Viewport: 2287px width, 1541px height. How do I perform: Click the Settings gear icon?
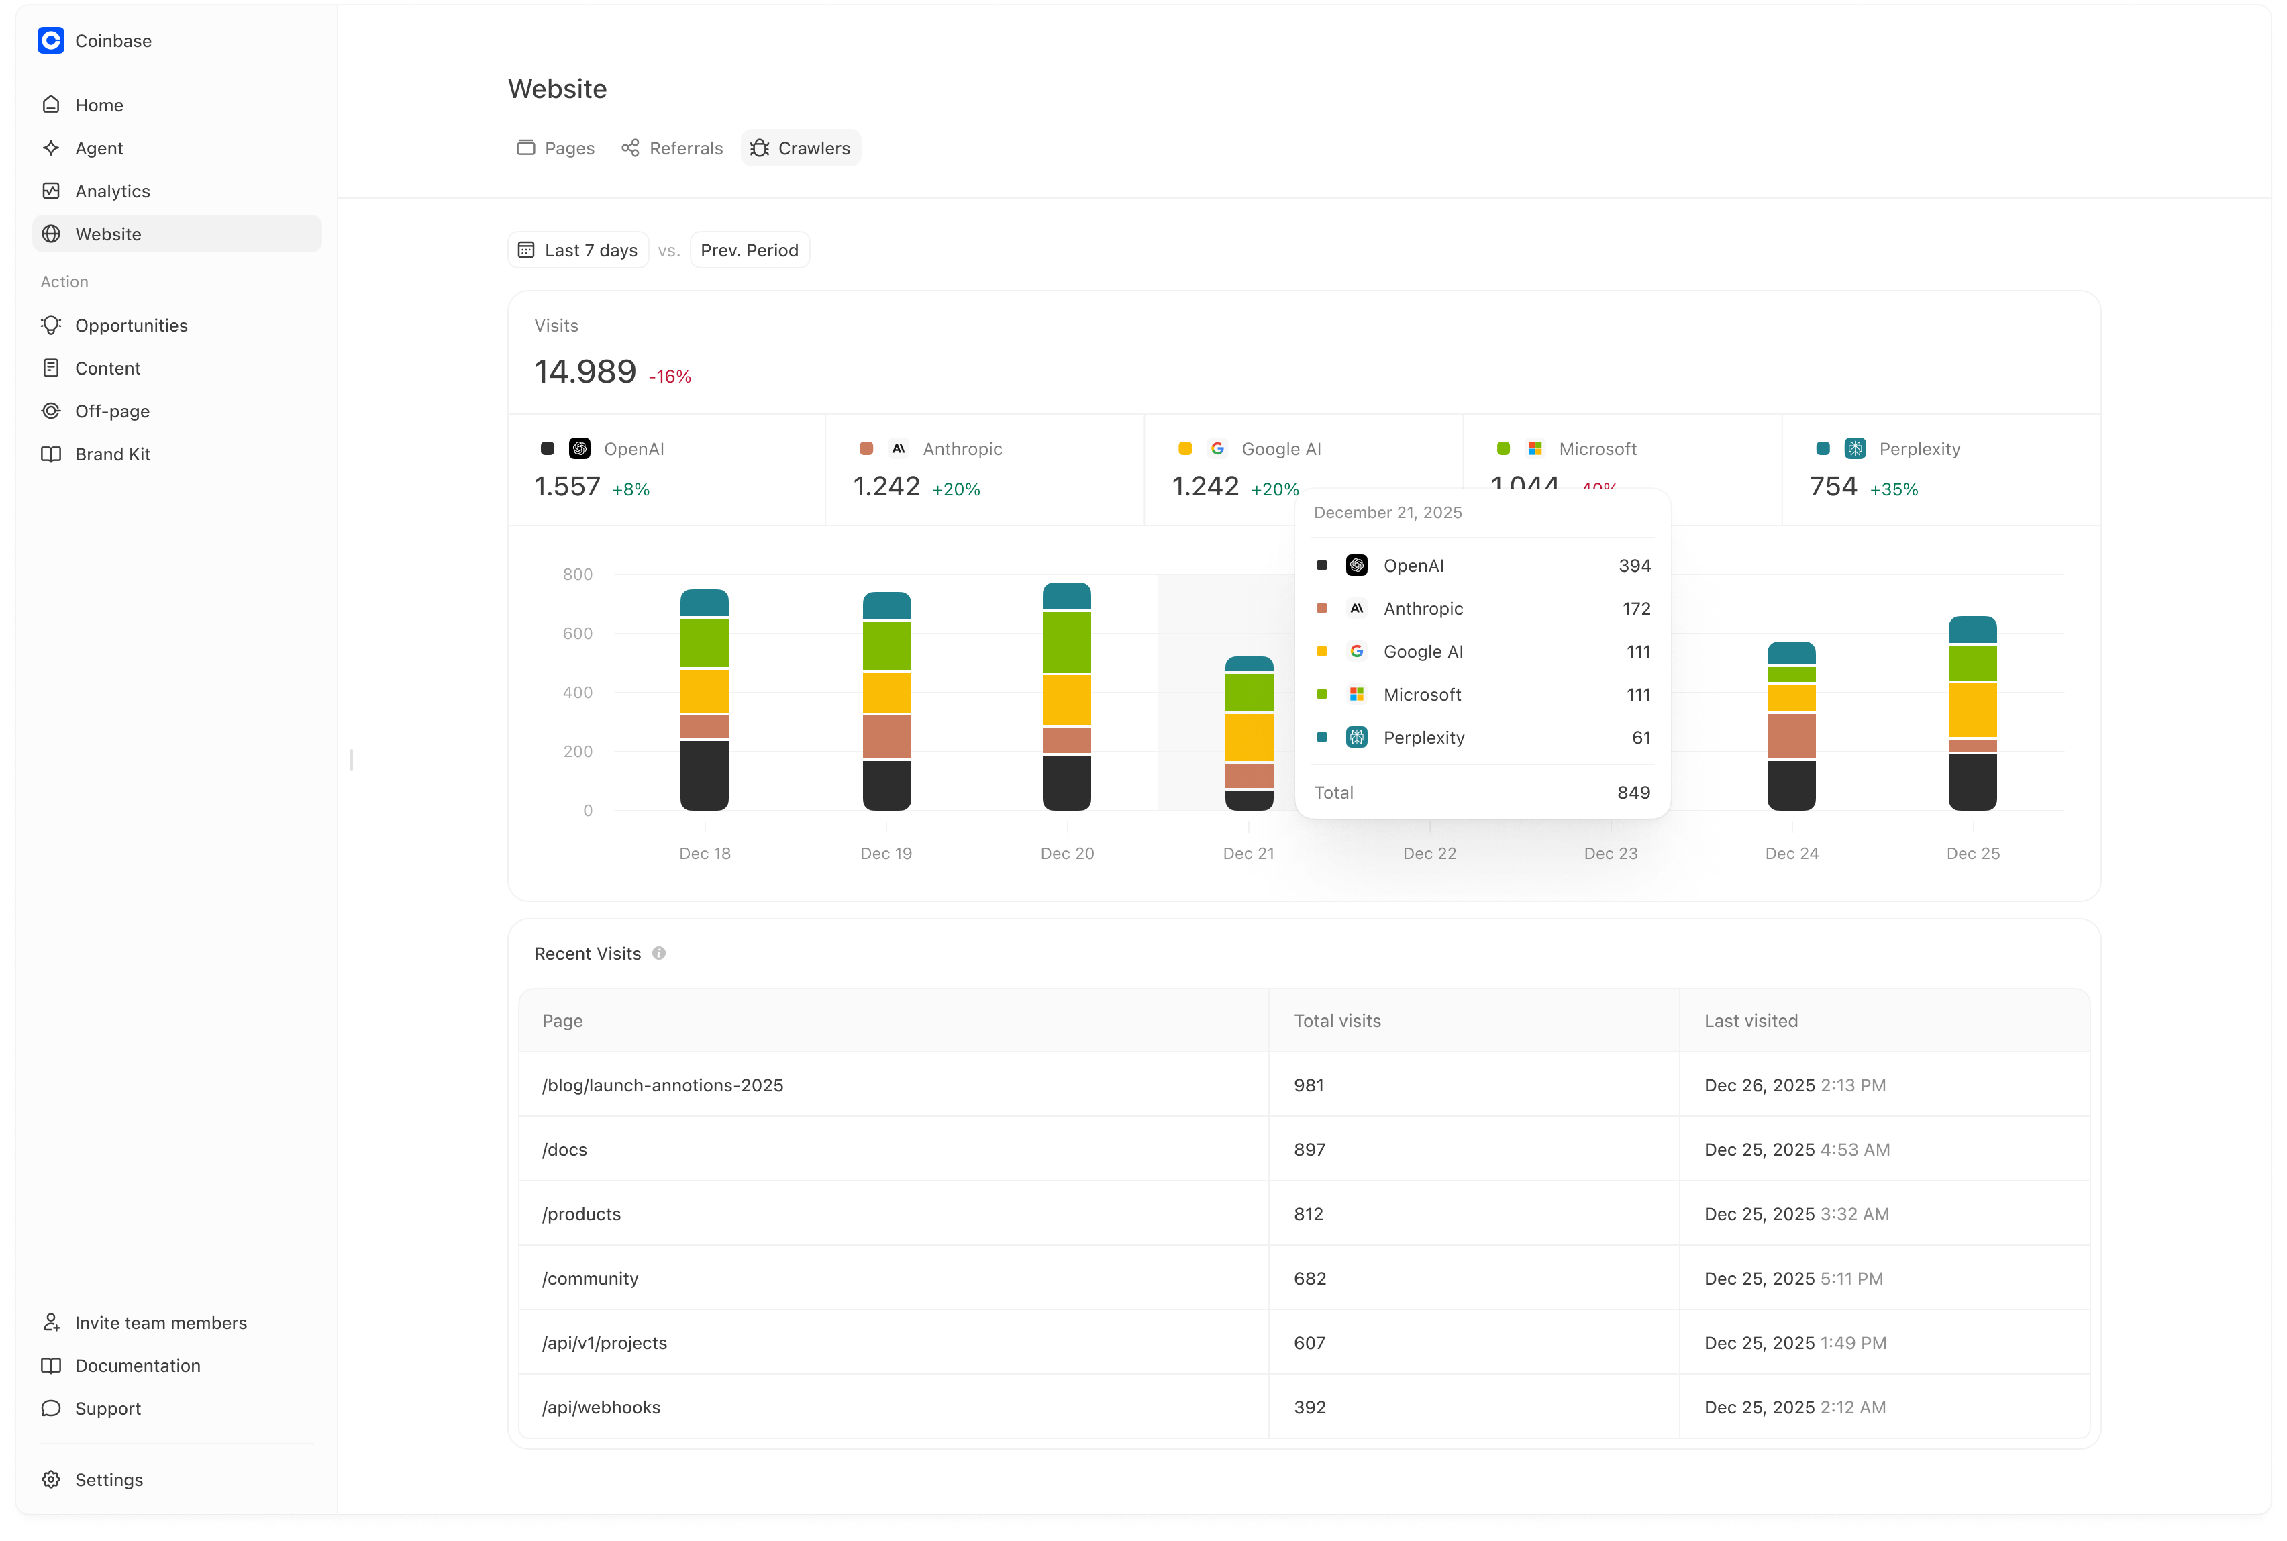click(52, 1479)
